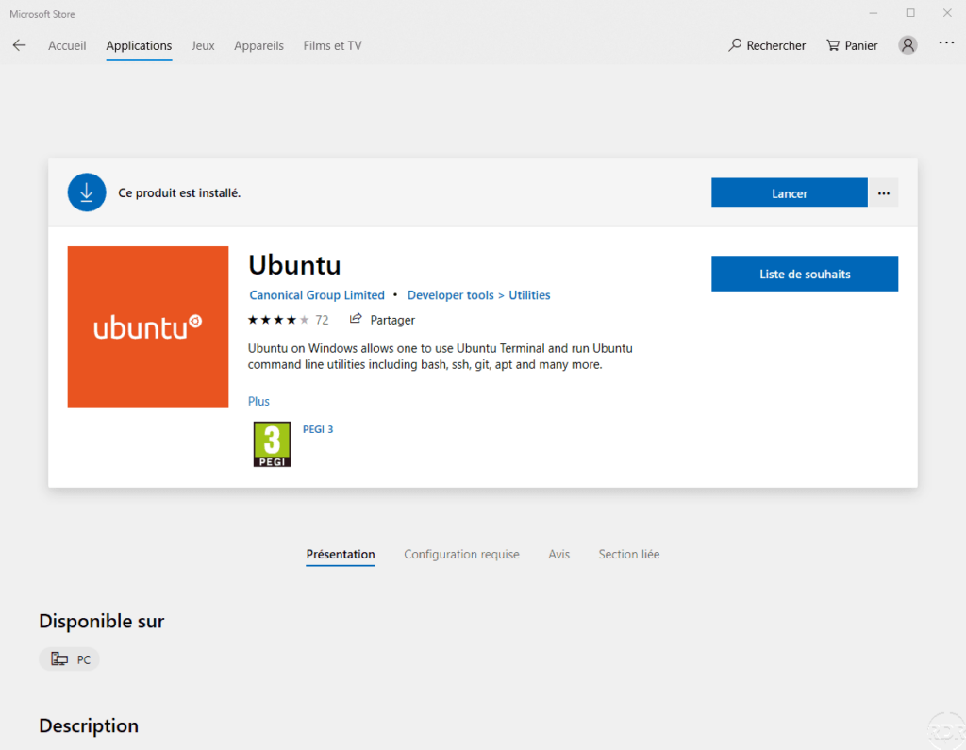This screenshot has height=750, width=966.
Task: Go to the Accueil tab
Action: pos(67,45)
